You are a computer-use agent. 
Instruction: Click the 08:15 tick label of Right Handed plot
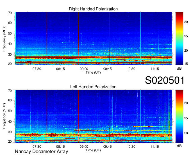60,69
